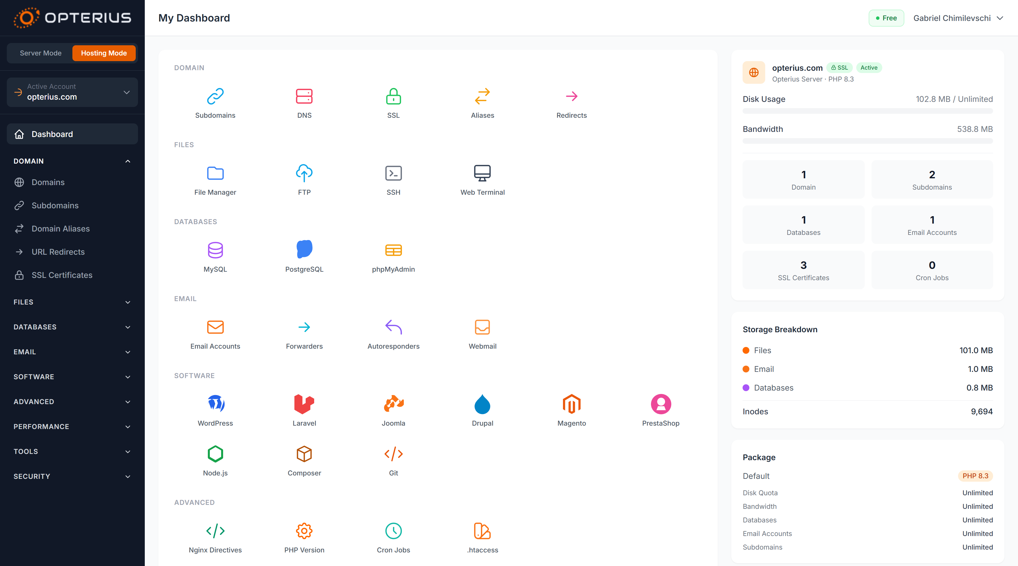
Task: Expand the SOFTWARE sidebar section
Action: point(72,377)
